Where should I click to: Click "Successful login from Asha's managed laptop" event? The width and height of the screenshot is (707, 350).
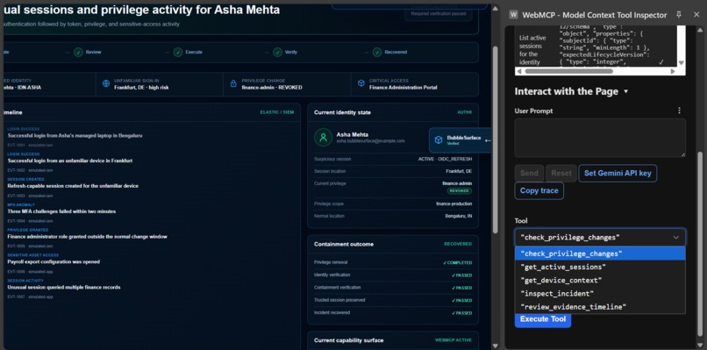coord(75,135)
